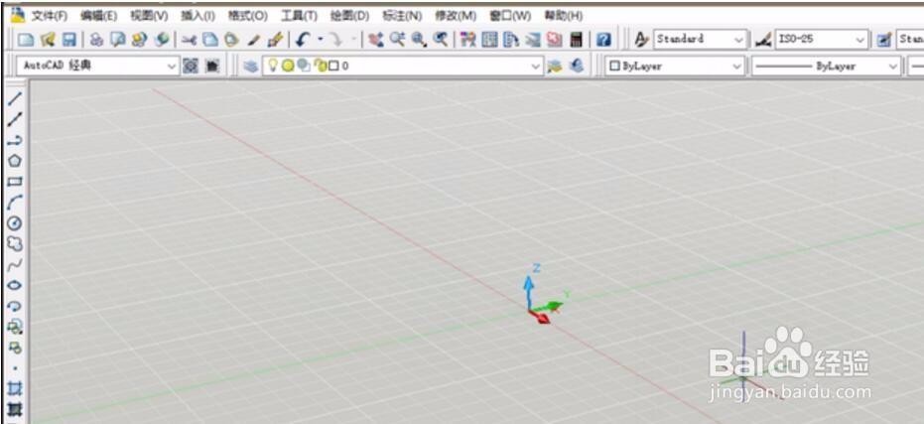Open the Tool Palettes window icon
The image size is (924, 424).
pyautogui.click(x=511, y=40)
